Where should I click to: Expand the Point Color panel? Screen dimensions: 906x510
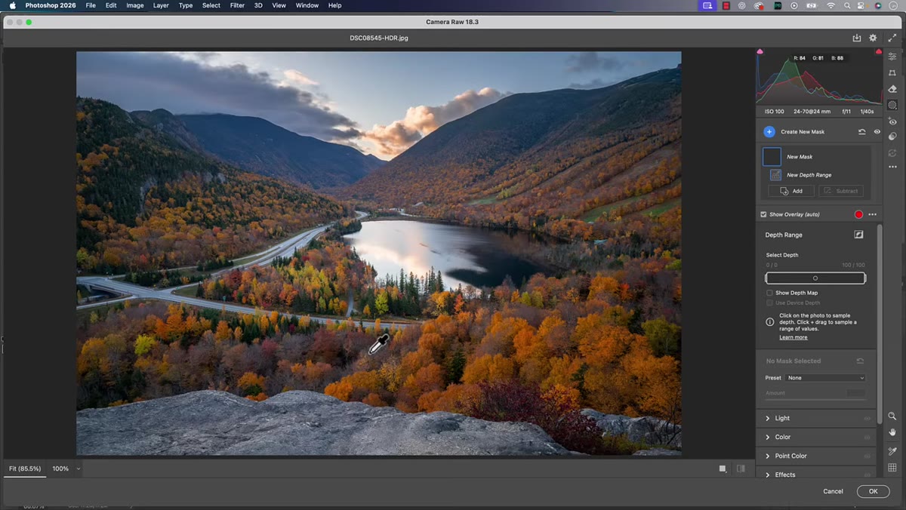click(768, 456)
